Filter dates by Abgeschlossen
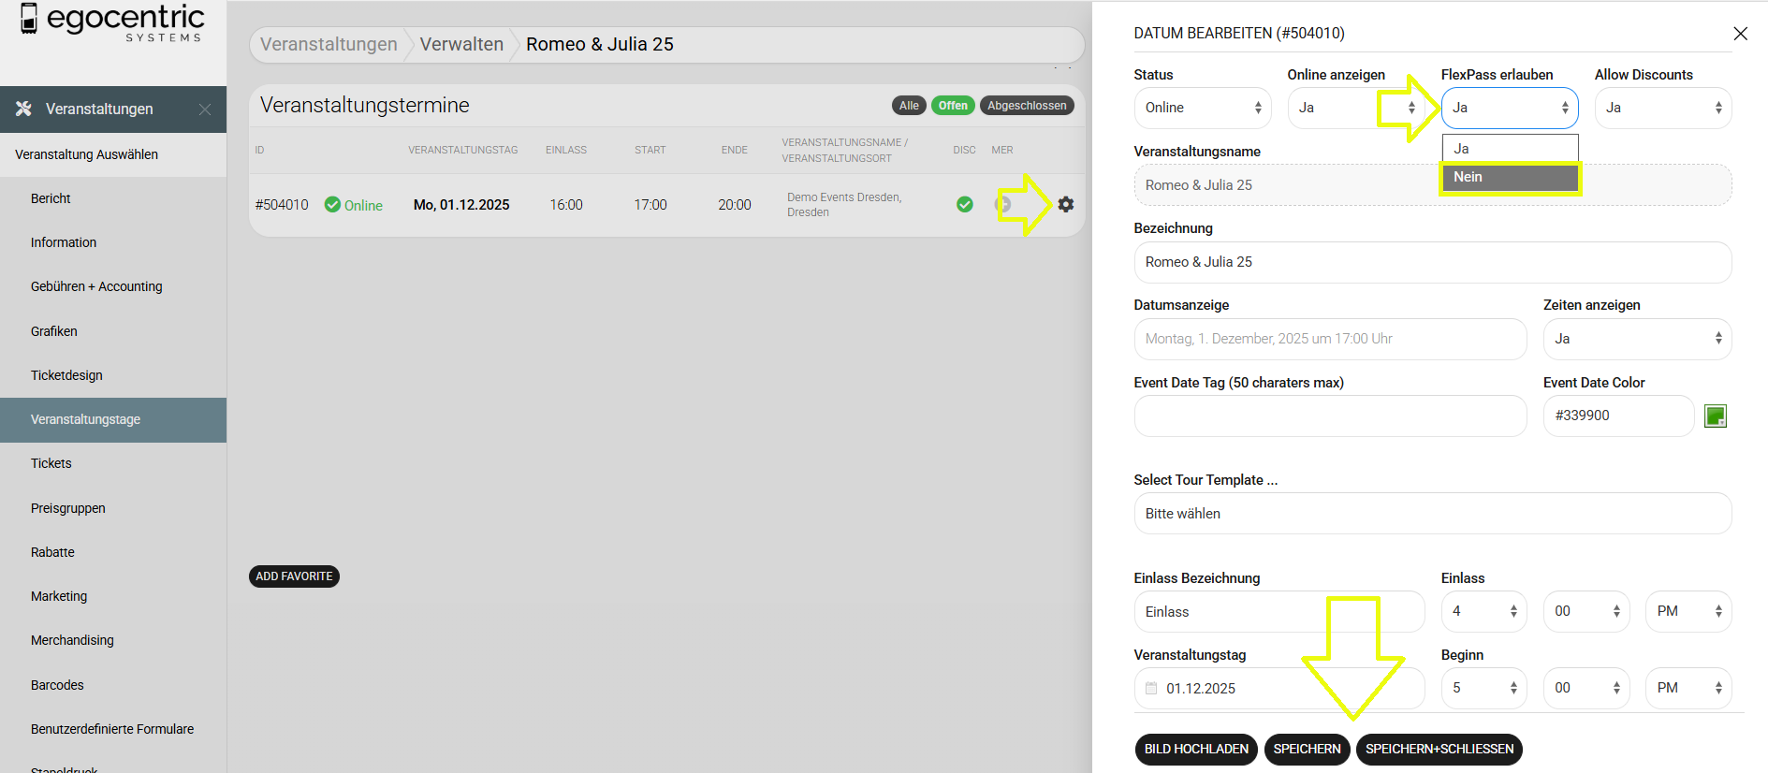1768x773 pixels. [1026, 106]
